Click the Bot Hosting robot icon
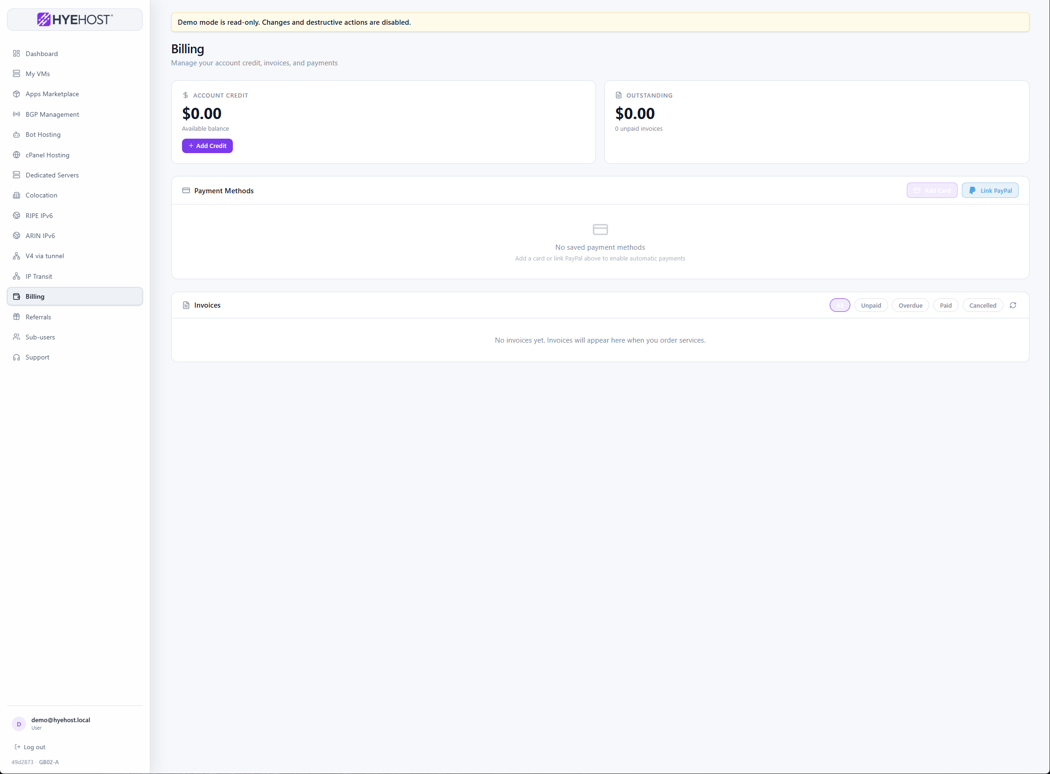The image size is (1050, 774). click(x=16, y=134)
